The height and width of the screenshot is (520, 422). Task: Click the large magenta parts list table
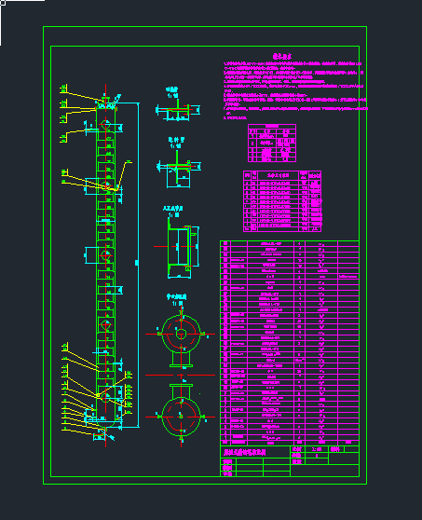290,343
